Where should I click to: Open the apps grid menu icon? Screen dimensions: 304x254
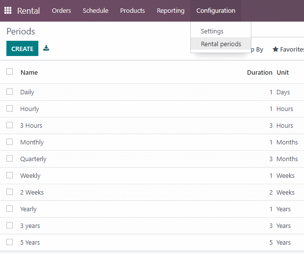coord(8,10)
